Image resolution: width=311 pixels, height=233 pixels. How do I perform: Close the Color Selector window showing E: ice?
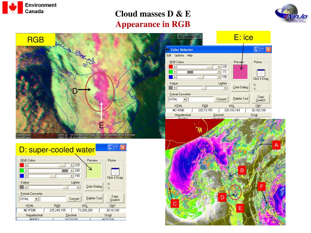click(268, 49)
